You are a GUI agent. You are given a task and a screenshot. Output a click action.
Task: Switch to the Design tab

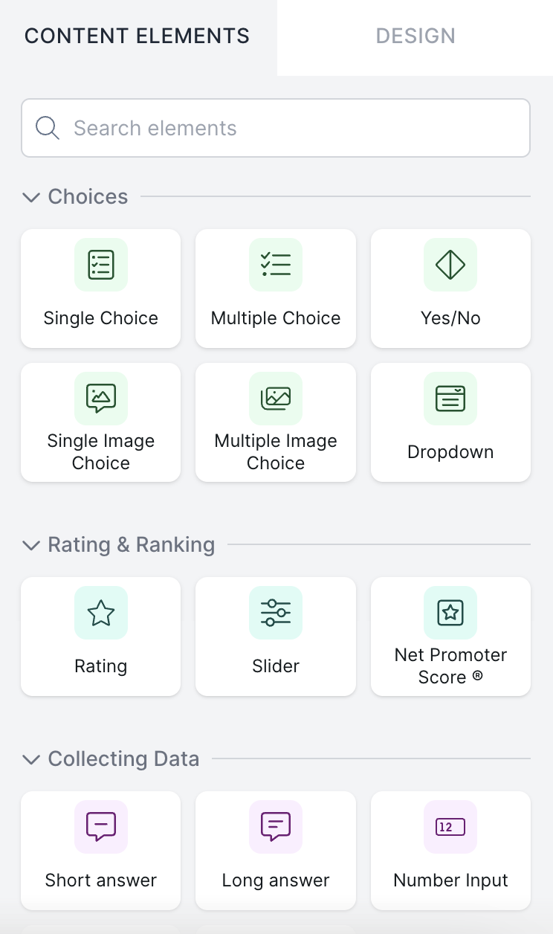(x=415, y=36)
